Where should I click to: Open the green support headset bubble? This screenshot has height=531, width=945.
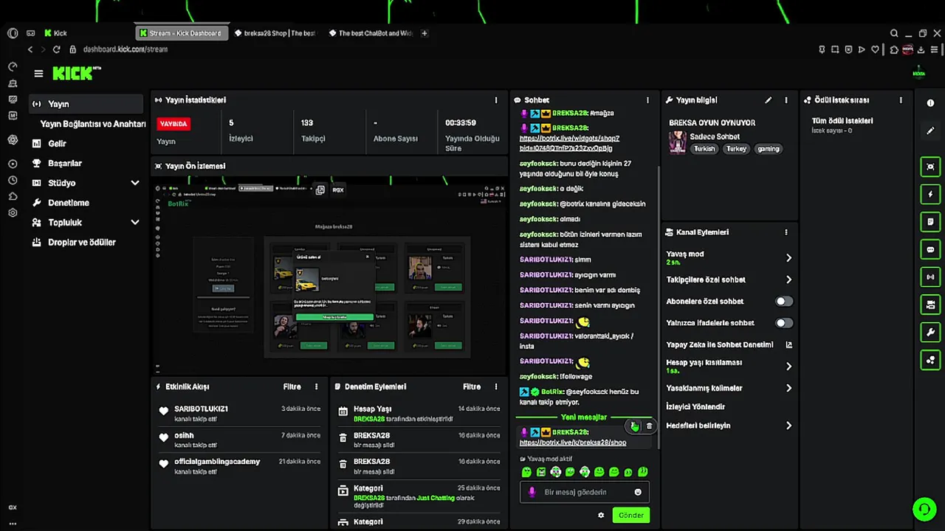coord(924,509)
